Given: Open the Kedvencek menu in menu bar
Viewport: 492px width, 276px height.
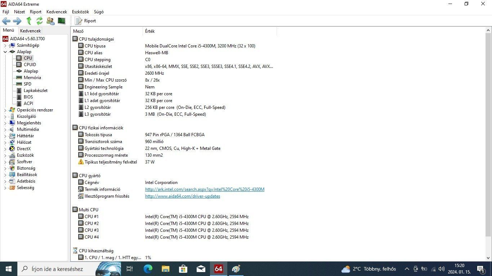Looking at the screenshot, I should [x=57, y=12].
